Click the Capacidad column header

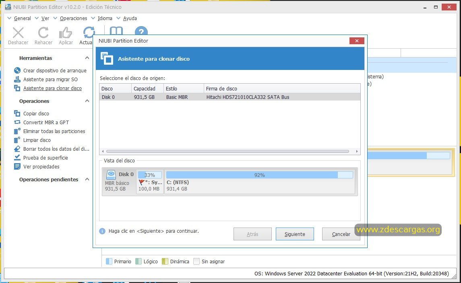pyautogui.click(x=148, y=88)
